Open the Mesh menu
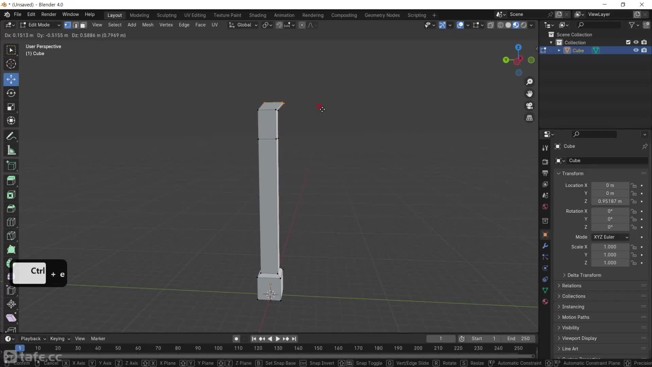 (147, 25)
